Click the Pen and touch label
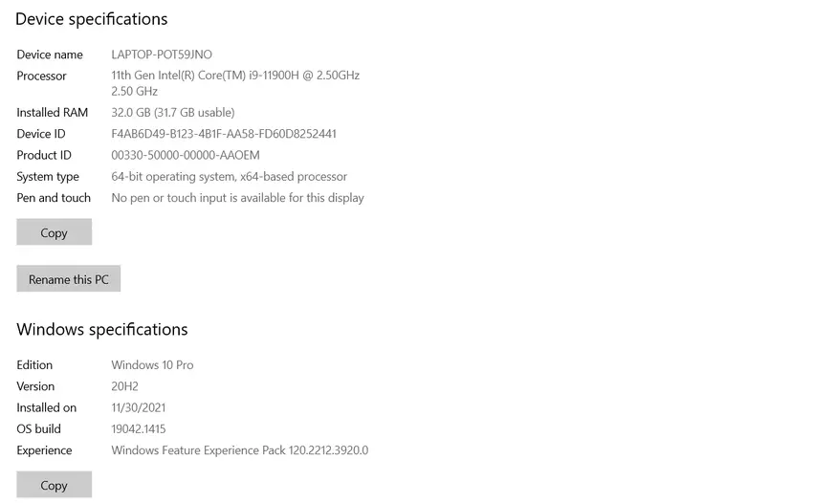 click(54, 198)
